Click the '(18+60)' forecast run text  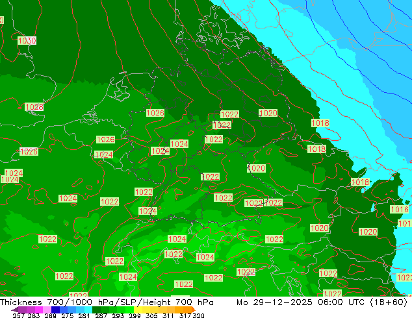click(x=389, y=302)
